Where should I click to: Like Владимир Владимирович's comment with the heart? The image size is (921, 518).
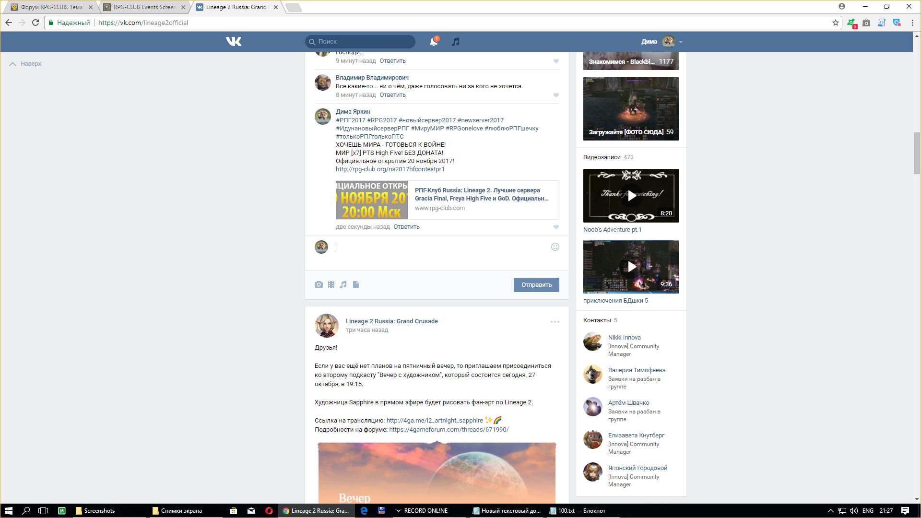click(556, 95)
